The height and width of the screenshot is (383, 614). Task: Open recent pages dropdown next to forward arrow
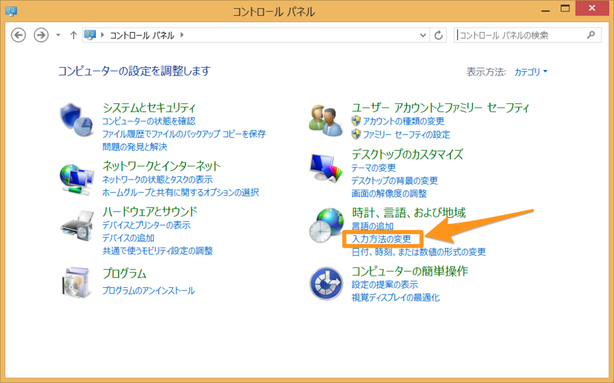point(57,35)
